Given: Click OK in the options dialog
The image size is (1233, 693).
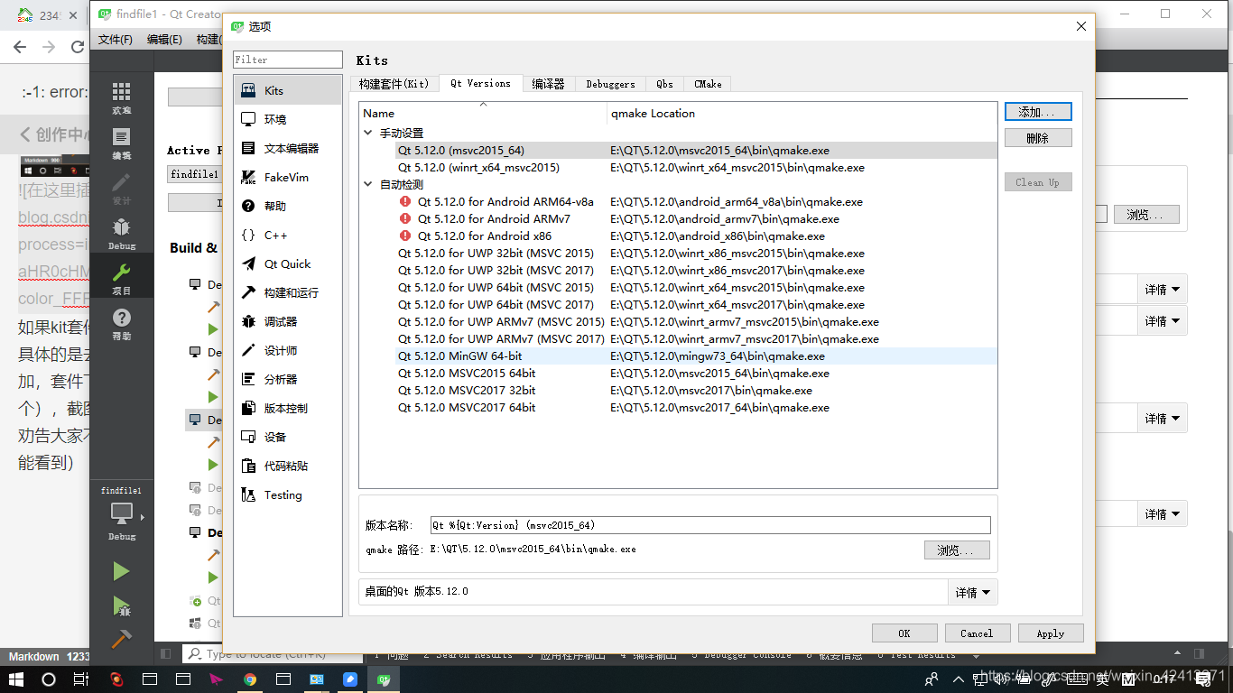Looking at the screenshot, I should pos(904,633).
